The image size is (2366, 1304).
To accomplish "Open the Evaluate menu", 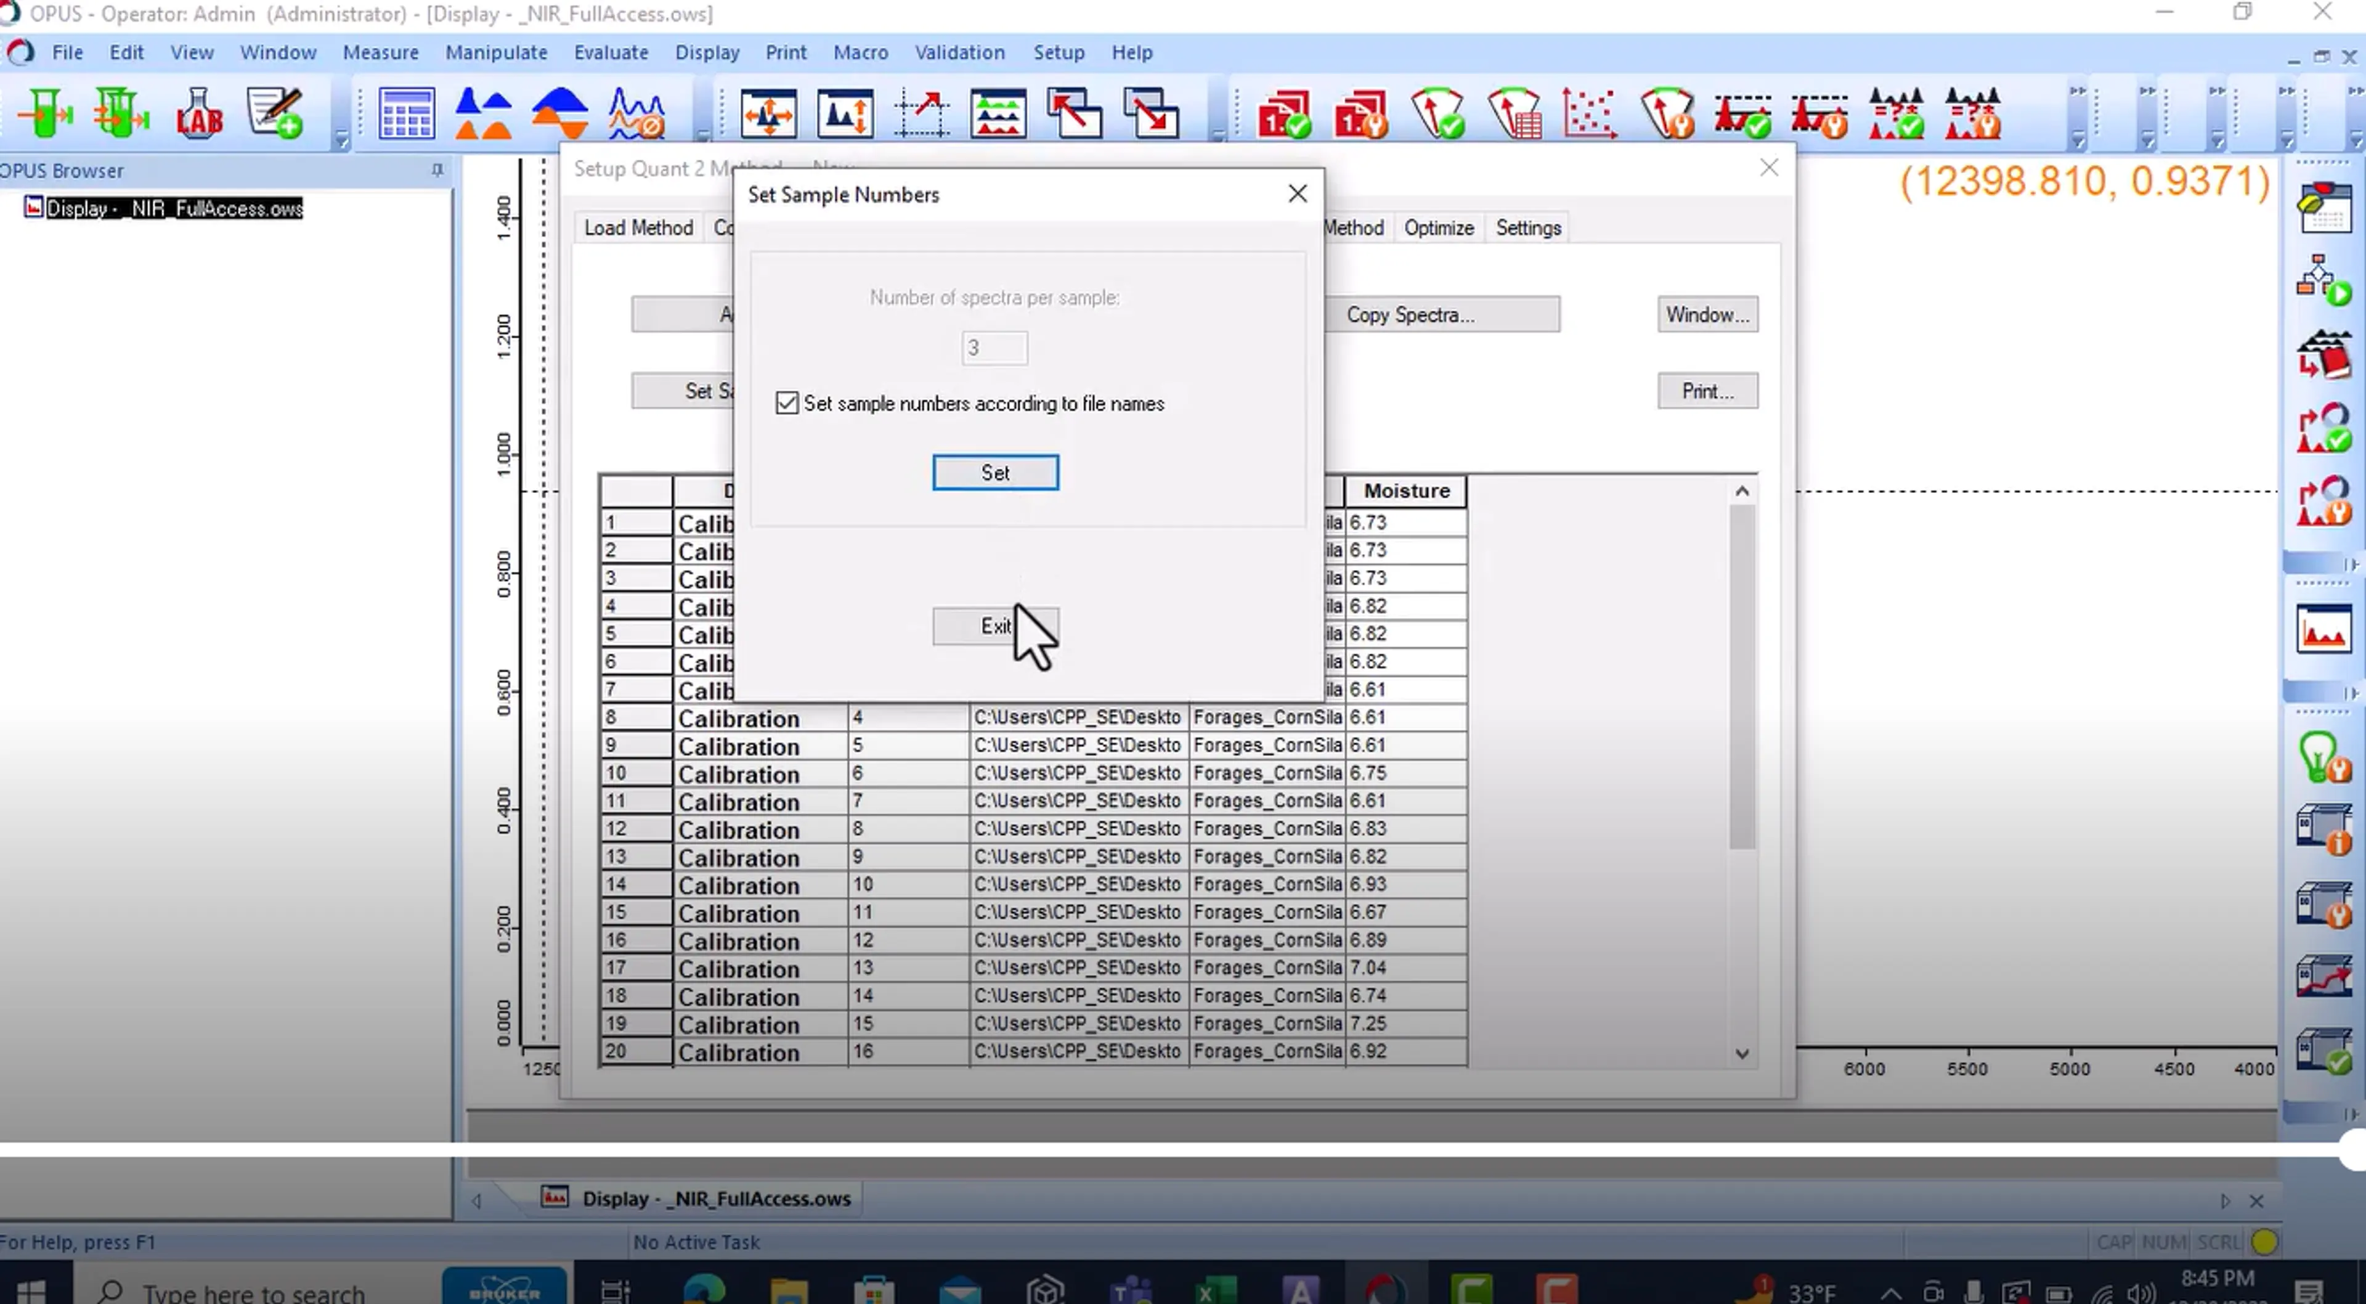I will coord(611,52).
